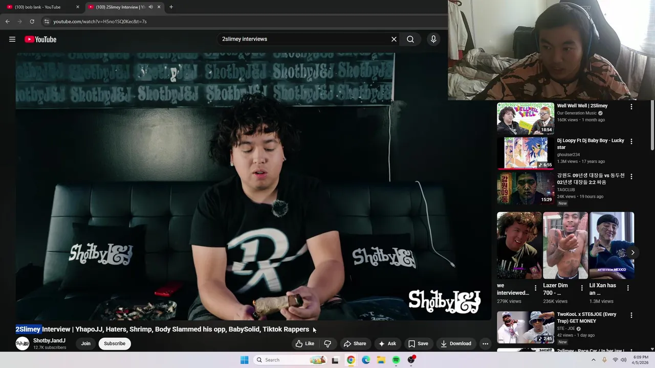
Task: Open the Ask AI button
Action: [387, 343]
